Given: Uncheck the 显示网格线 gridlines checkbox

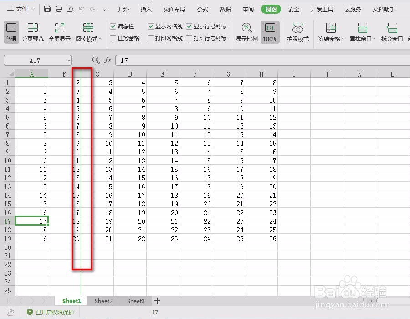Looking at the screenshot, I should pyautogui.click(x=151, y=26).
